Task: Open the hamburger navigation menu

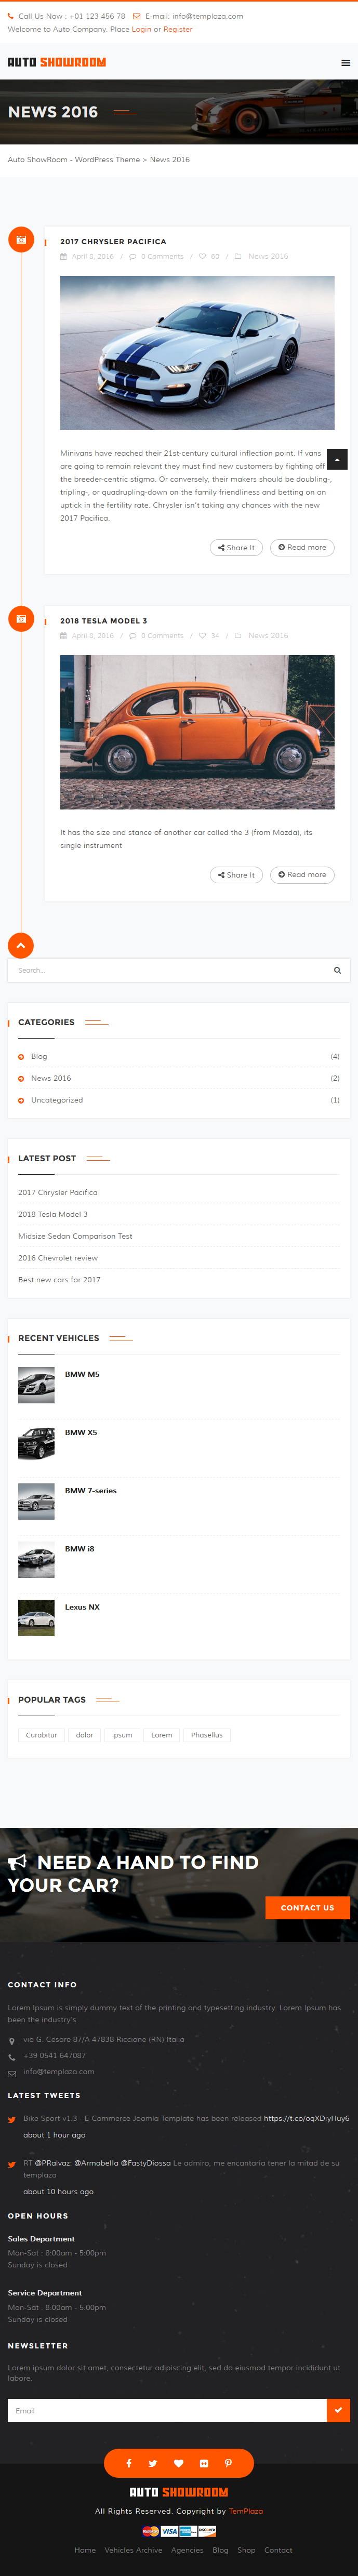Action: pyautogui.click(x=346, y=62)
